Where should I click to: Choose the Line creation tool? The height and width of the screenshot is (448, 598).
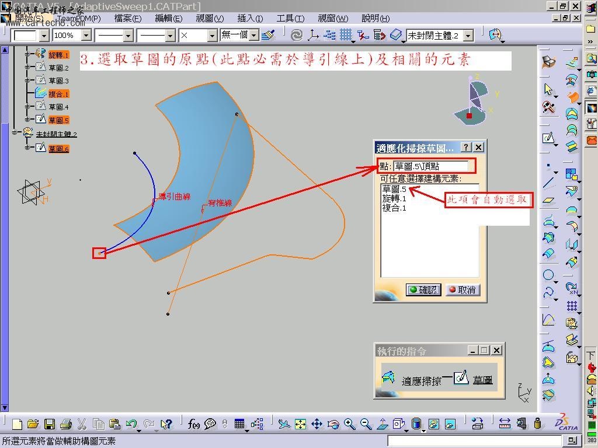(x=548, y=183)
